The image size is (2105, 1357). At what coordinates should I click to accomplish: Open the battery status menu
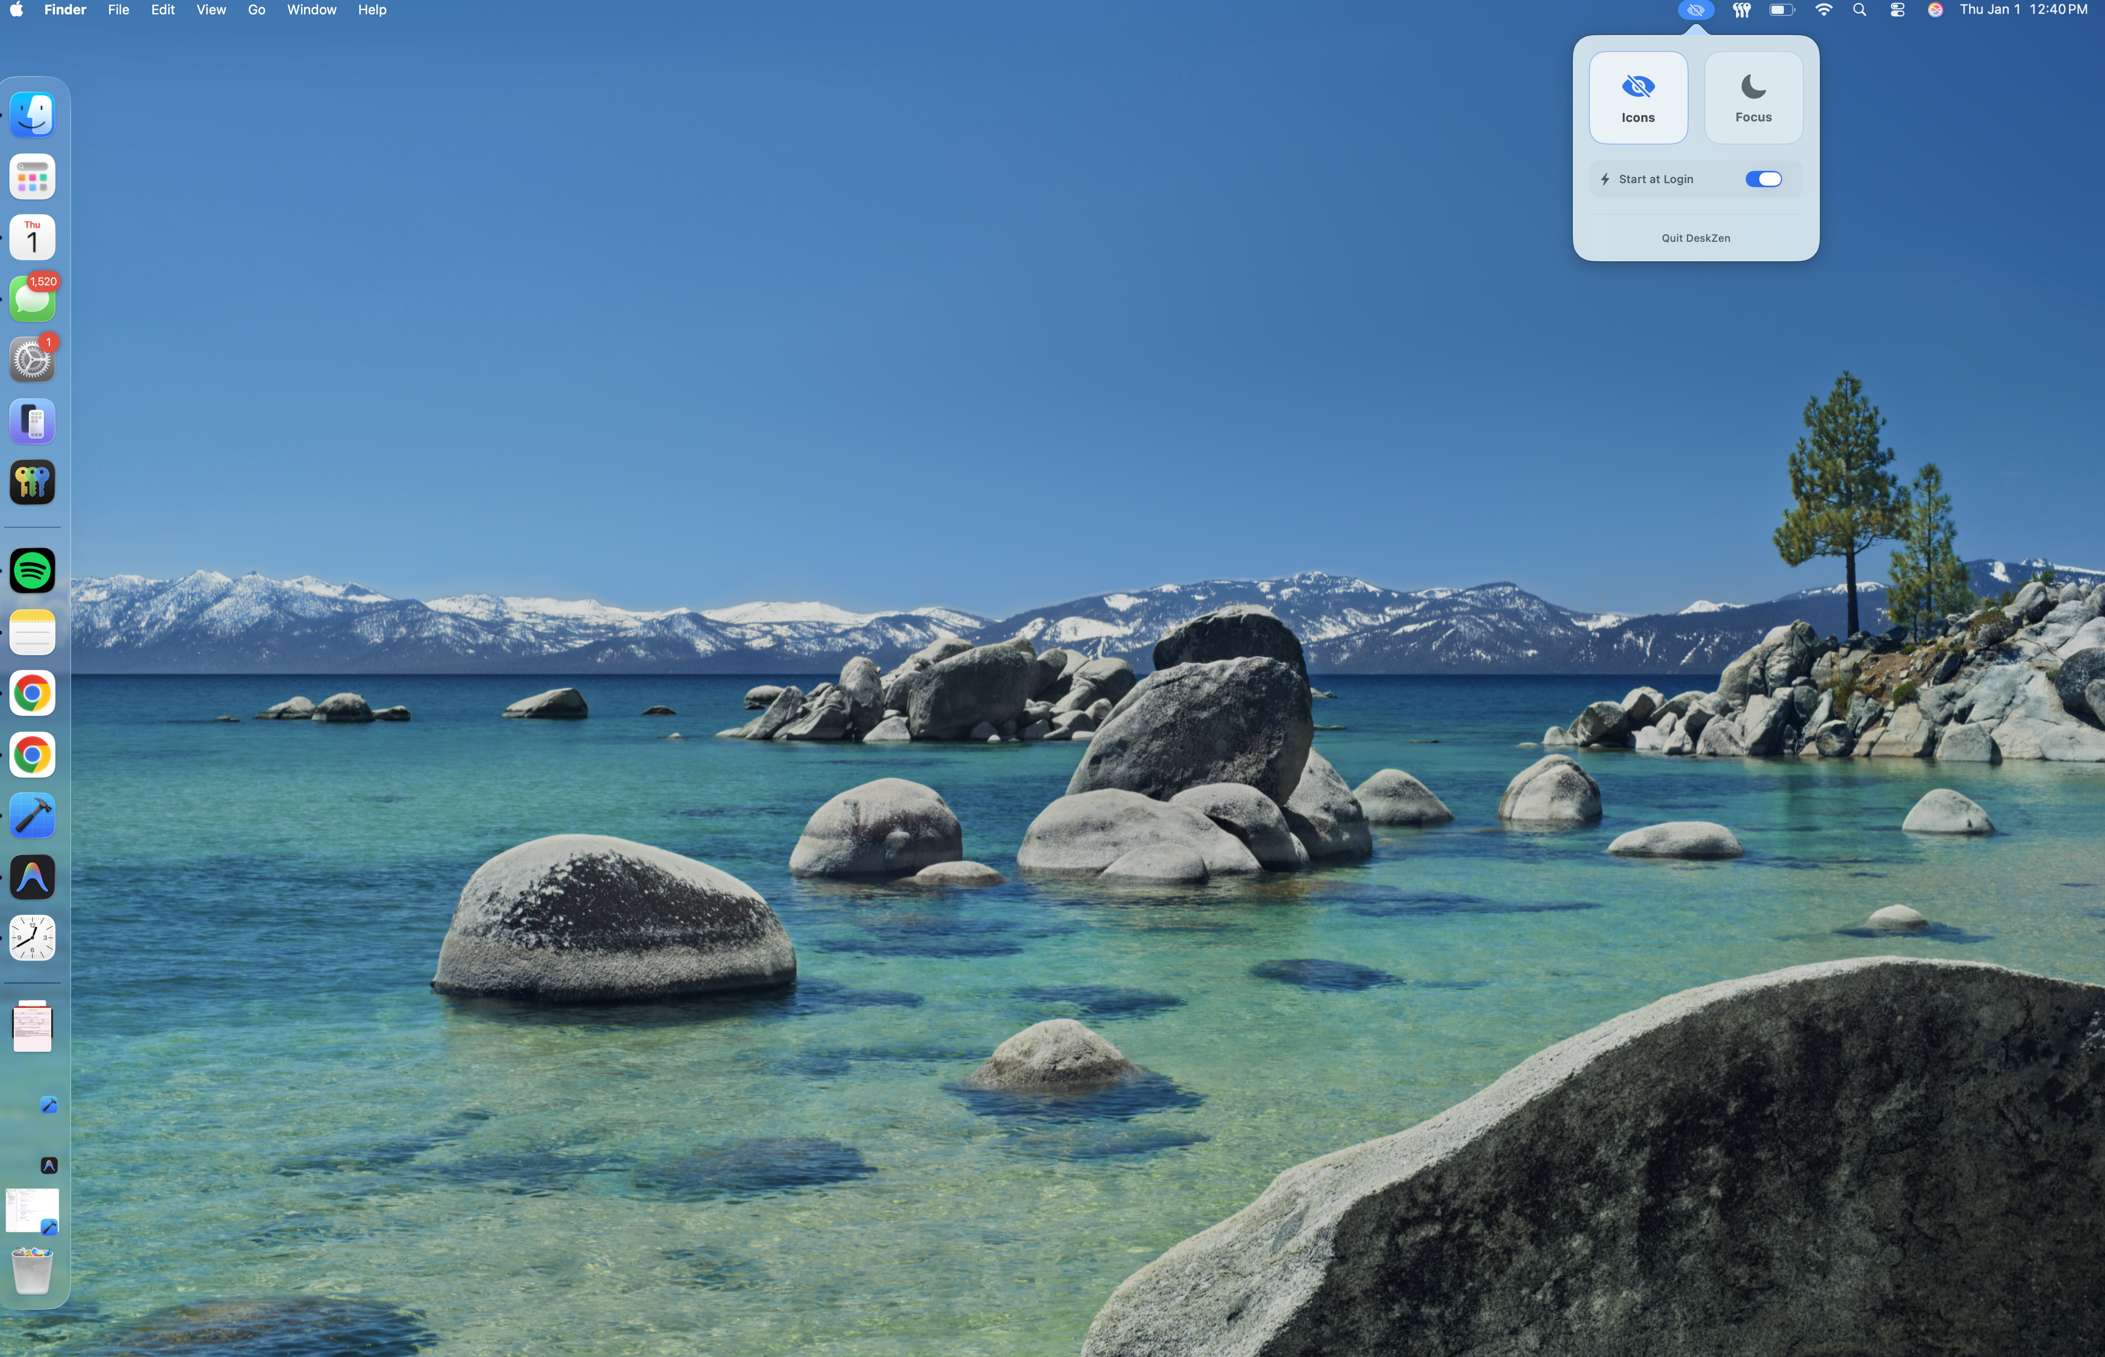[x=1781, y=10]
